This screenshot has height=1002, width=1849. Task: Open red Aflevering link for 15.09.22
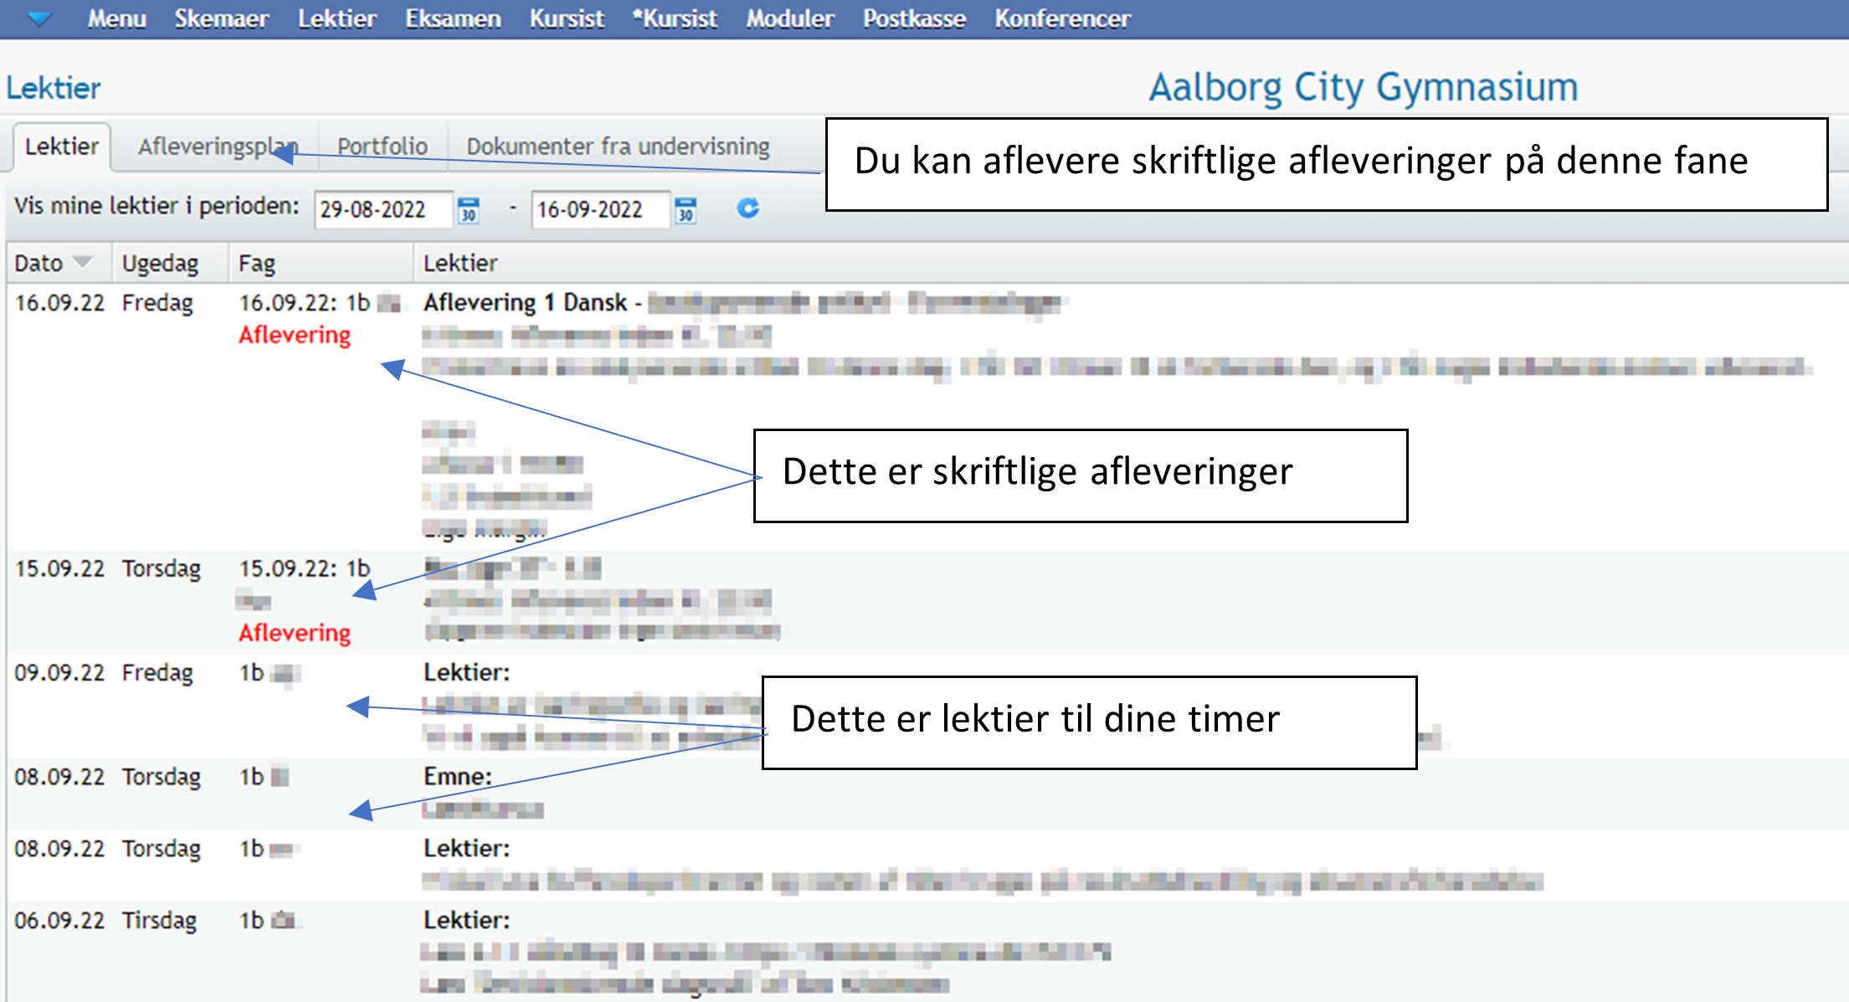pos(295,633)
